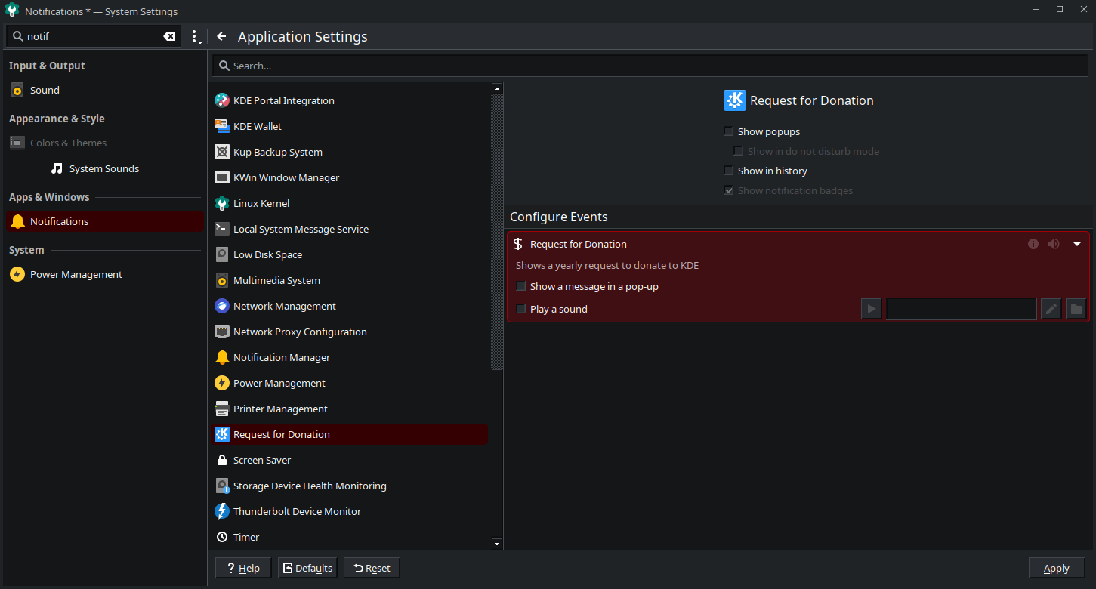Open the sidebar hamburger menu
1096x589 pixels.
coord(195,36)
